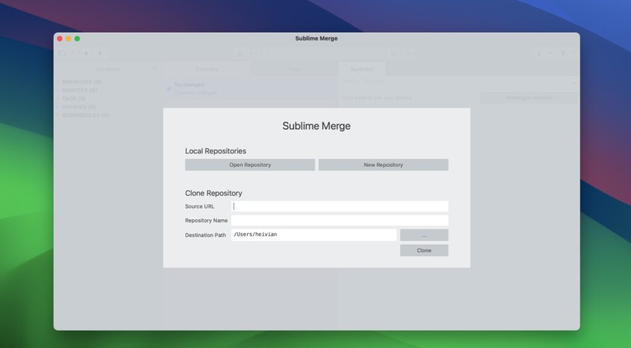Minimize the window with the yellow button

[x=68, y=39]
